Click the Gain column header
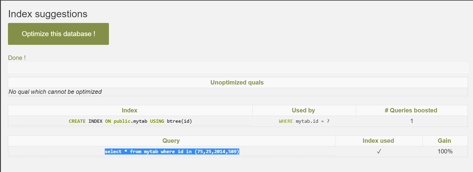This screenshot has width=473, height=172. pos(444,141)
